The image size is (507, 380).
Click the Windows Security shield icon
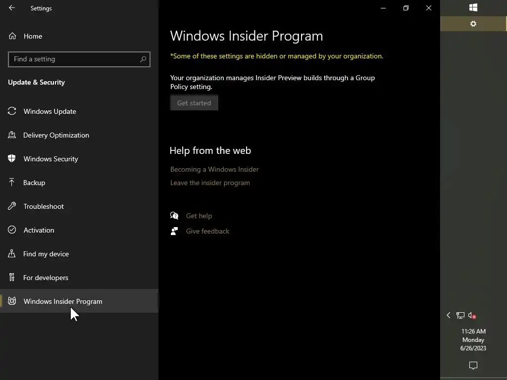12,158
